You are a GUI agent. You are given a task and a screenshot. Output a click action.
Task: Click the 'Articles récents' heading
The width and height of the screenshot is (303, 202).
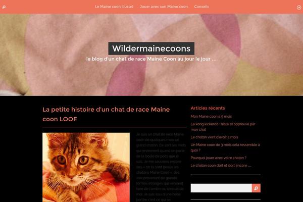(208, 108)
